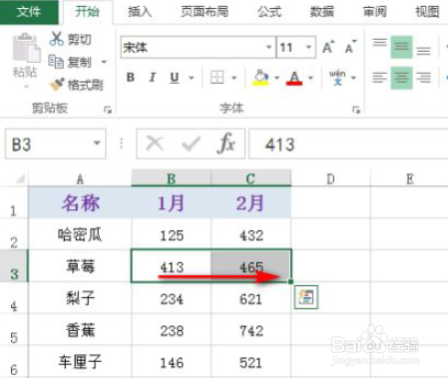Open clipboard group dialog launcher
This screenshot has width=448, height=378.
(108, 110)
